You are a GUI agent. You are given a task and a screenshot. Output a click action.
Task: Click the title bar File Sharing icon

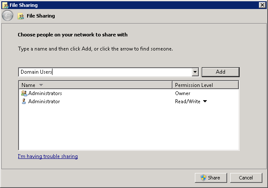5,5
